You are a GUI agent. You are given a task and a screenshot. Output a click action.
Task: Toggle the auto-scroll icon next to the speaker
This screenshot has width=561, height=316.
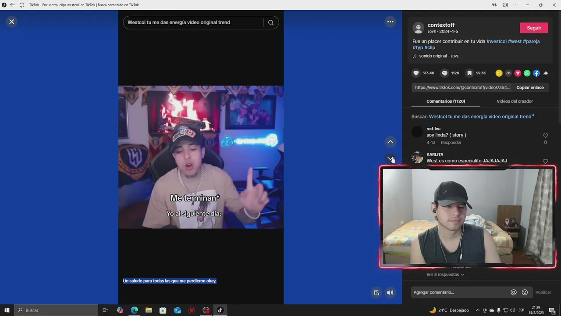(x=376, y=293)
